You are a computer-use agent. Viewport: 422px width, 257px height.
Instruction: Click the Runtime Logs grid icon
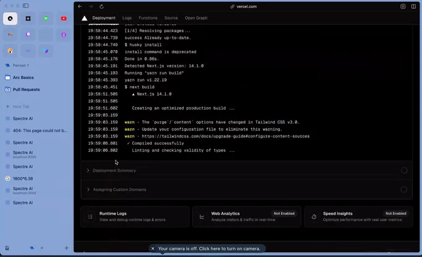tap(90, 217)
